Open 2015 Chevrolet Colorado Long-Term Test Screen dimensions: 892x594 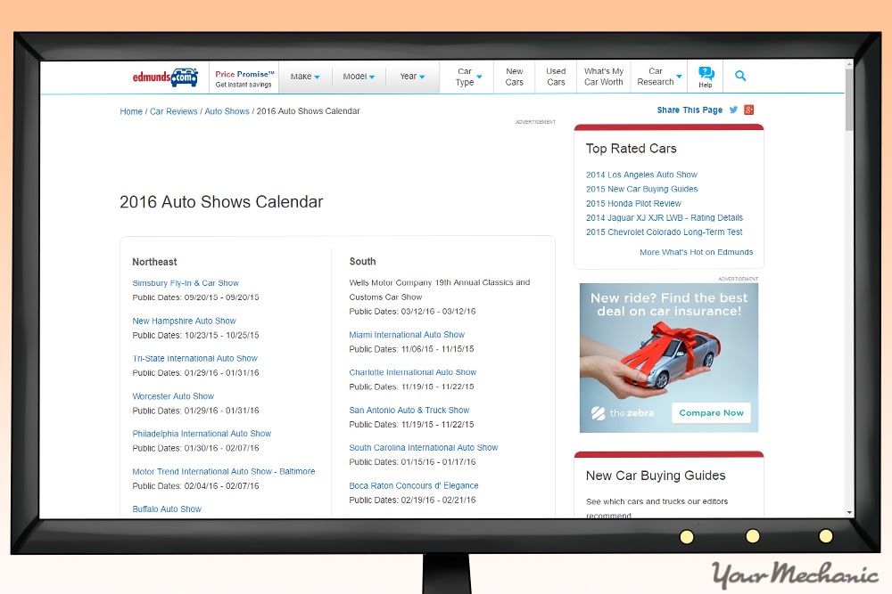click(664, 232)
